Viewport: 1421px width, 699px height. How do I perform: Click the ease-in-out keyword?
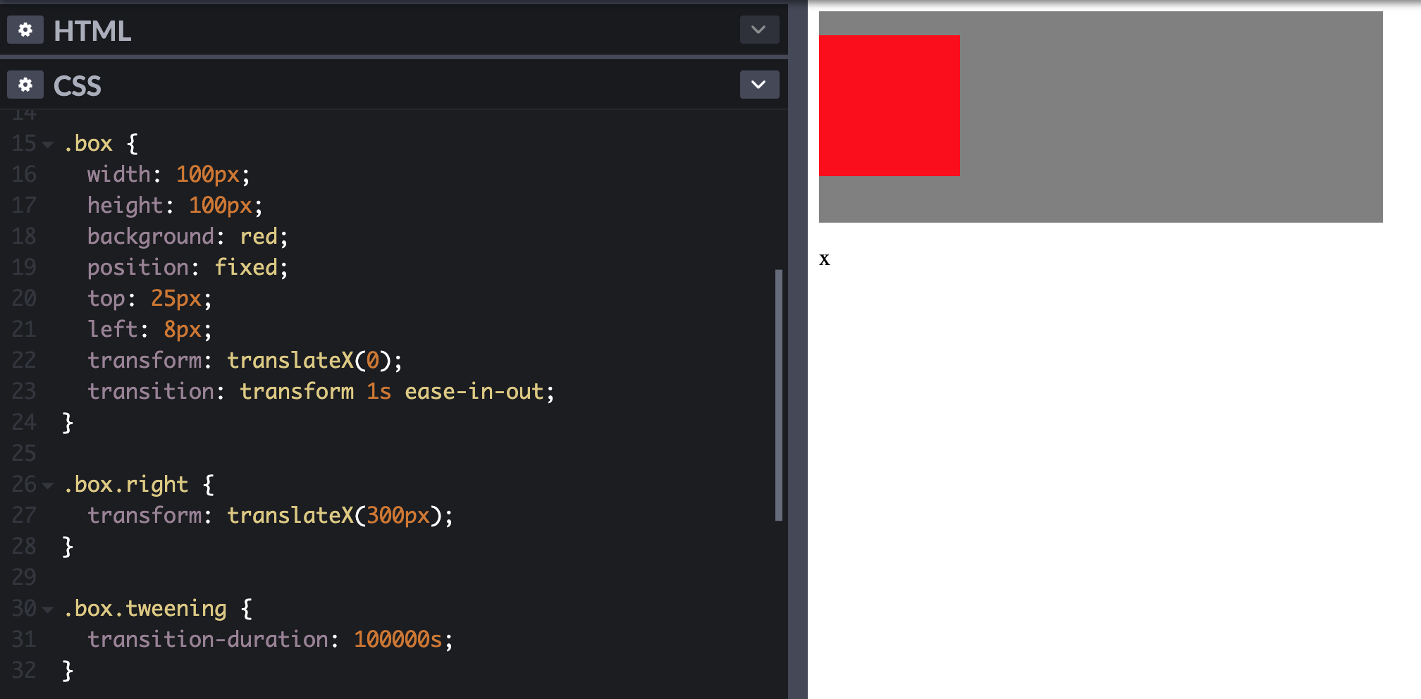475,391
